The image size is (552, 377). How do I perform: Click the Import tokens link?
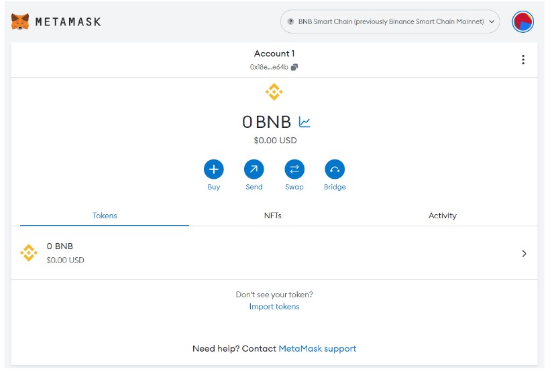point(274,307)
